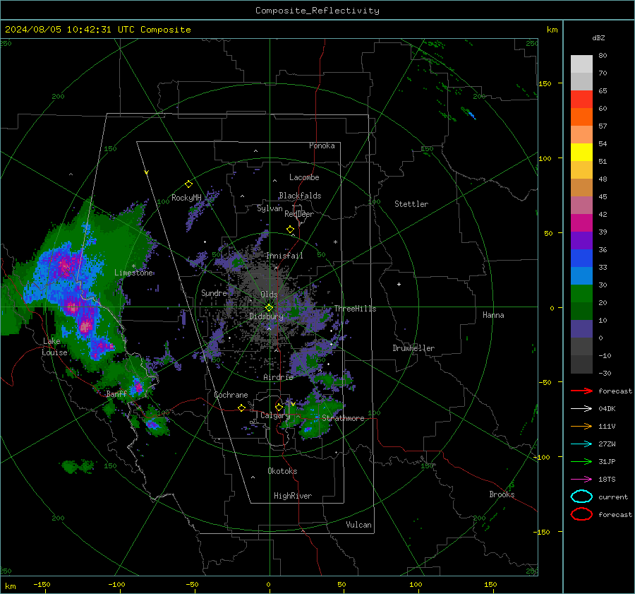Viewport: 635px width, 594px height.
Task: Click the Vulcan city label
Action: click(358, 525)
